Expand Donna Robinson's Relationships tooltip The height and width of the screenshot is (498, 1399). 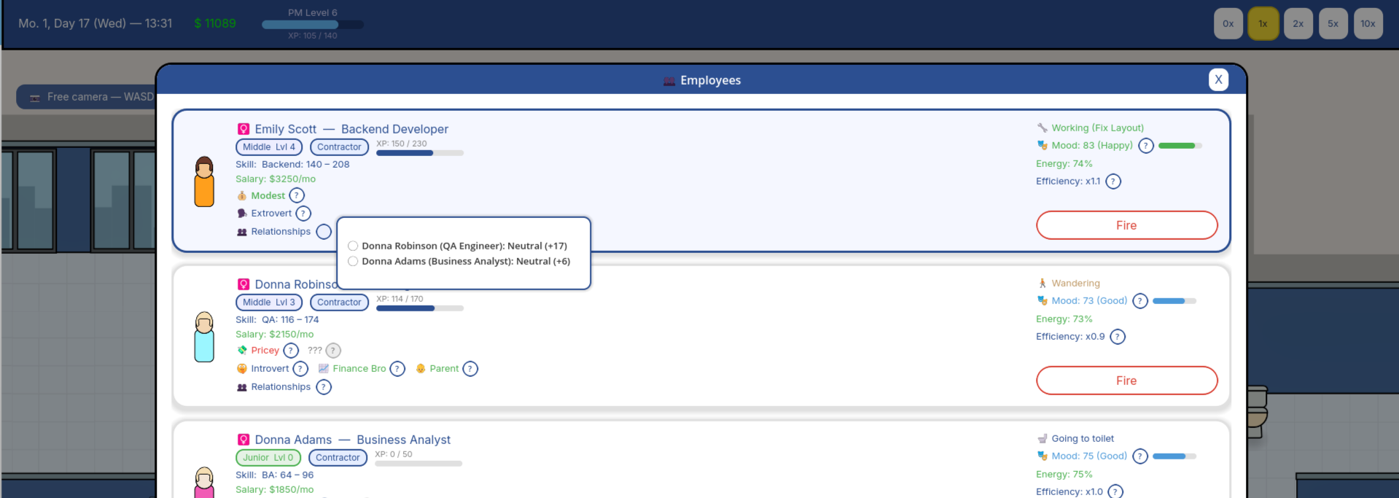324,387
